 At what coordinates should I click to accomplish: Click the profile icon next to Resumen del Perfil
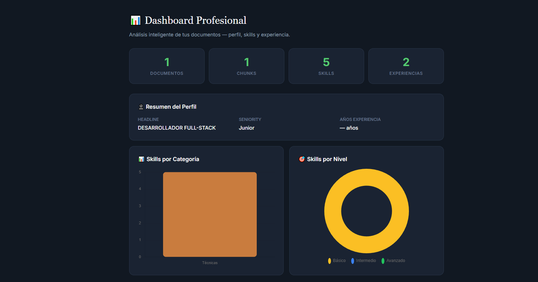tap(141, 107)
